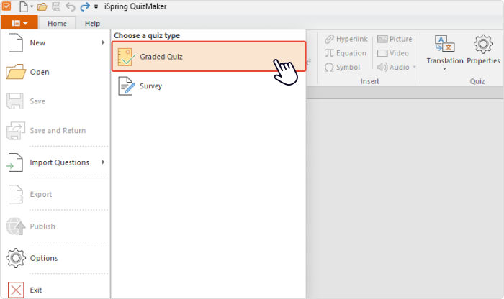The width and height of the screenshot is (504, 299).
Task: Click the Undo arrow in quick access toolbar
Action: point(71,6)
